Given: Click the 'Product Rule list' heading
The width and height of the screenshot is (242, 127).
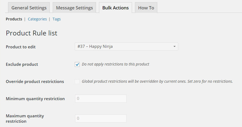Looking at the screenshot, I should 31,33.
